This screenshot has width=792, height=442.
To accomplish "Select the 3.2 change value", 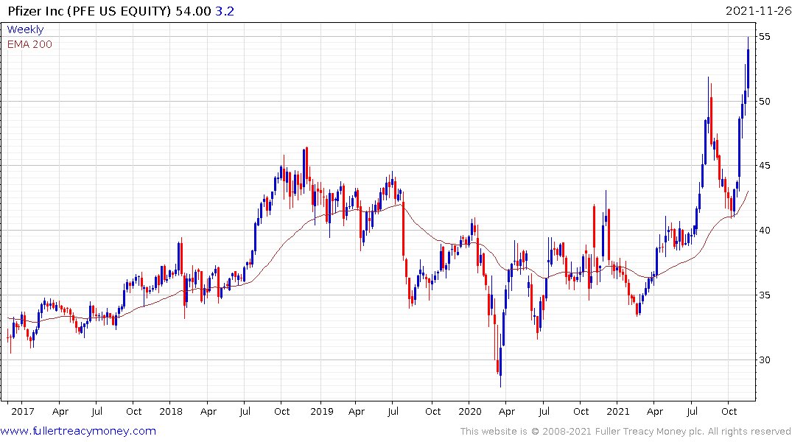I will coord(225,10).
